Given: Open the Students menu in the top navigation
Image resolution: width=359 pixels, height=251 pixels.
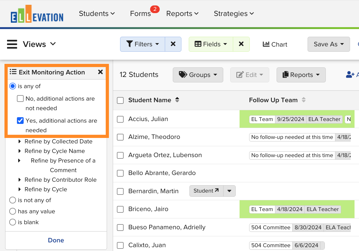Looking at the screenshot, I should (97, 13).
